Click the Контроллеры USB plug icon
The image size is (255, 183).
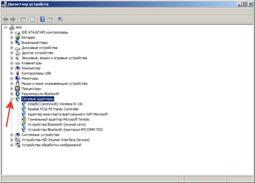point(18,73)
